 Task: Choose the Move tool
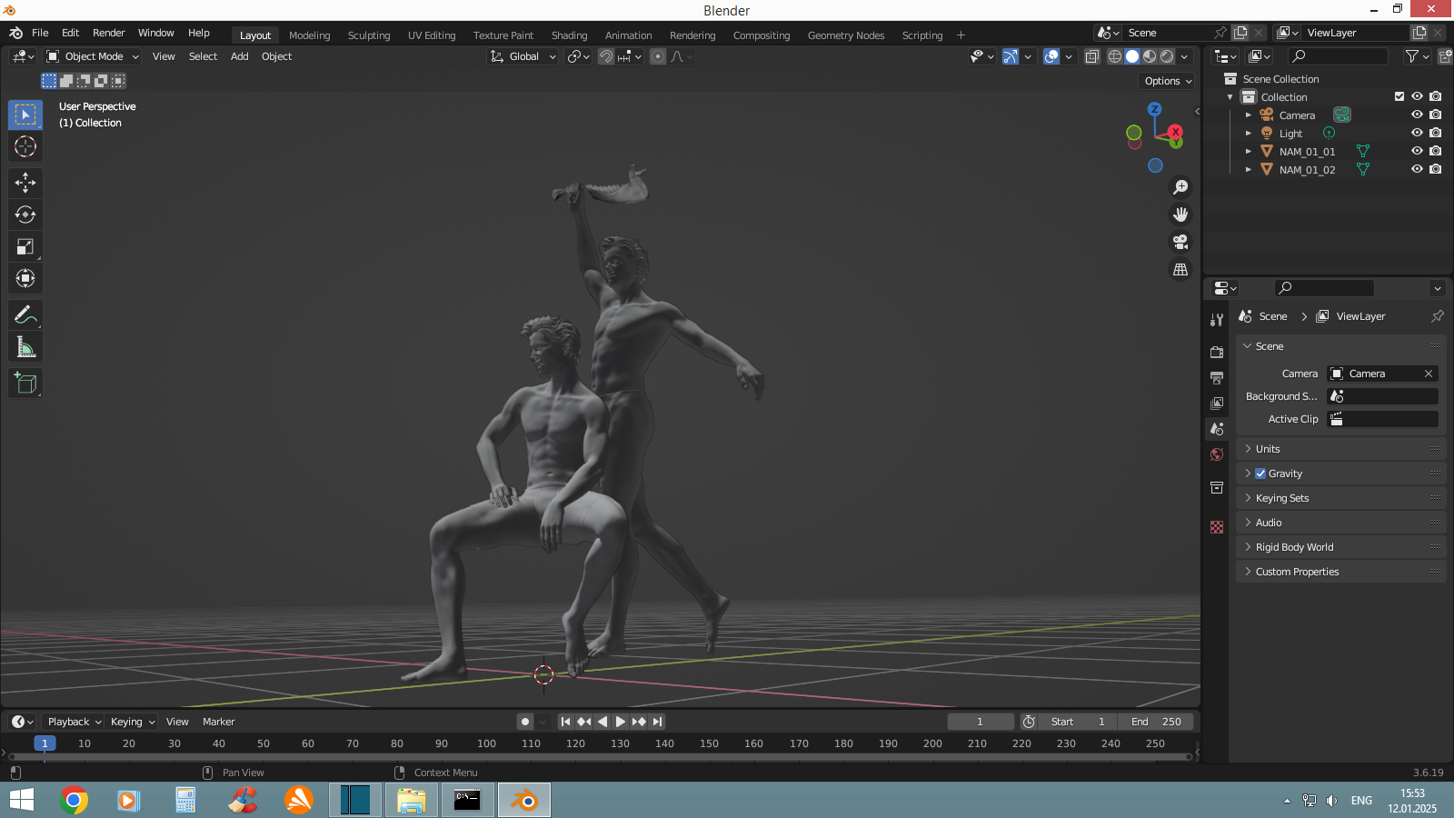point(25,183)
